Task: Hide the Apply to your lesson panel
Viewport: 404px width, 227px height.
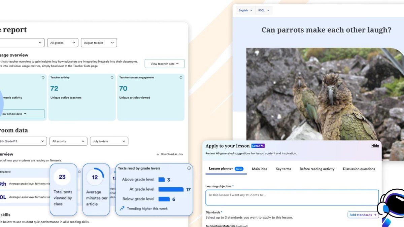Action: pos(375,146)
